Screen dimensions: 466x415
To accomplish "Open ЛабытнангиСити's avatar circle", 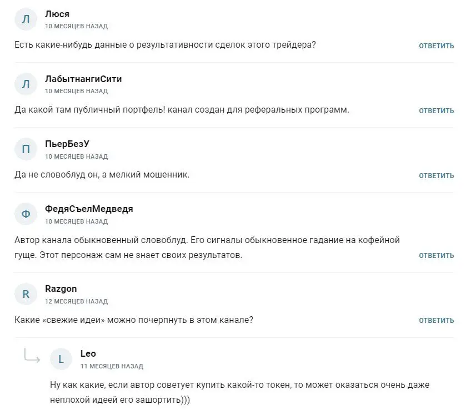I will (x=26, y=84).
